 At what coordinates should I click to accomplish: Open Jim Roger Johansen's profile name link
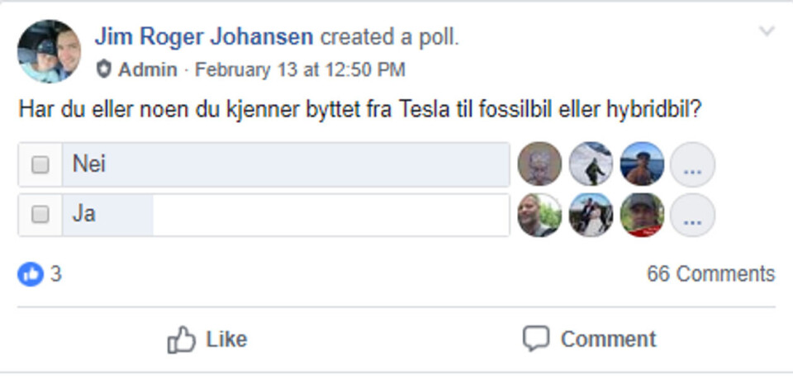(204, 36)
